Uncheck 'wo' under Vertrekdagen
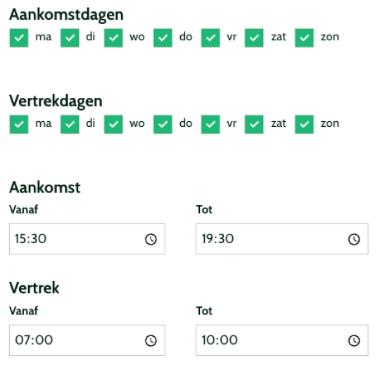 113,125
